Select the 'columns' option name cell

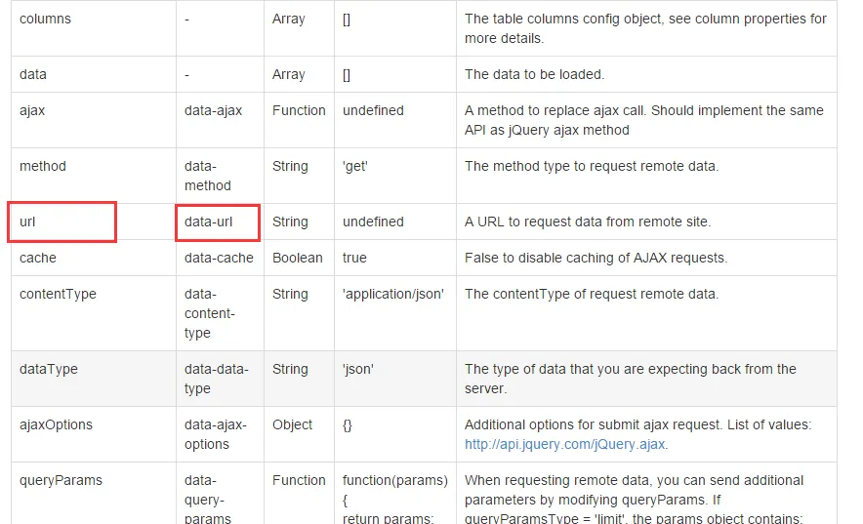tap(45, 19)
